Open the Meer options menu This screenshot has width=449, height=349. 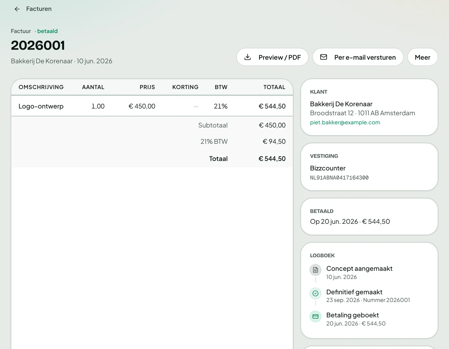pos(422,57)
